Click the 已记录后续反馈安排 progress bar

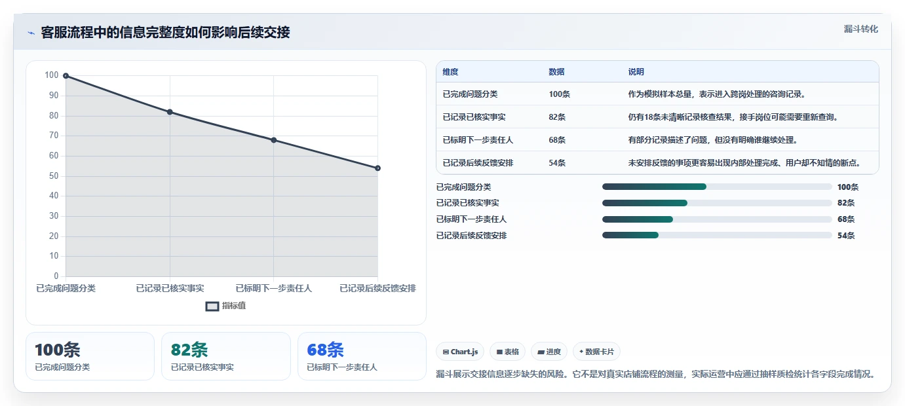coord(717,236)
